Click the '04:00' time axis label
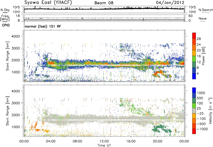Screen dimensions: 213x147 (x=51, y=141)
